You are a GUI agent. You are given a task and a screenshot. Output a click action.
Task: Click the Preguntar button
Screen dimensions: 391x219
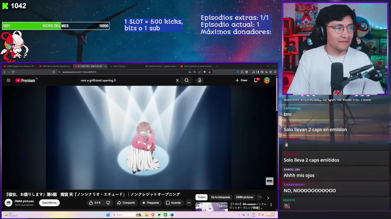click(150, 203)
